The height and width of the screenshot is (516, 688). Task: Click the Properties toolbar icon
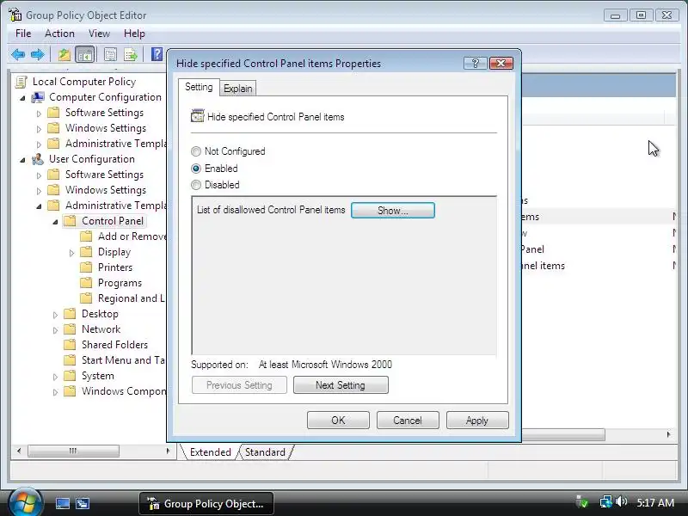pos(110,55)
